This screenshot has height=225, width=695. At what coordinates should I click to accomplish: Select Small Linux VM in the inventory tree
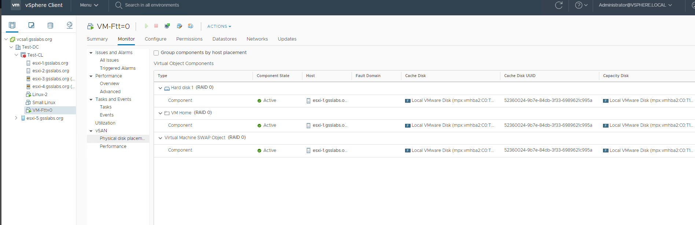[x=44, y=103]
